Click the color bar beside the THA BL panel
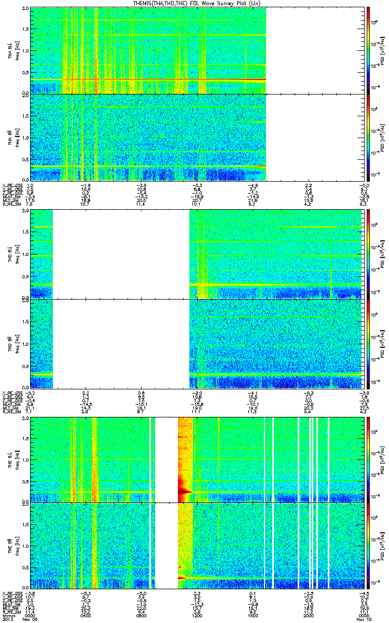This screenshot has width=389, height=623. 368,51
